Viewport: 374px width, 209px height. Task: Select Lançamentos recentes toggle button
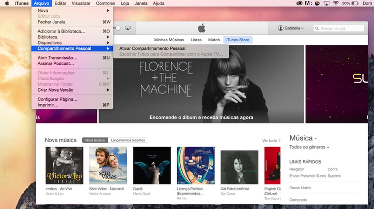128,140
